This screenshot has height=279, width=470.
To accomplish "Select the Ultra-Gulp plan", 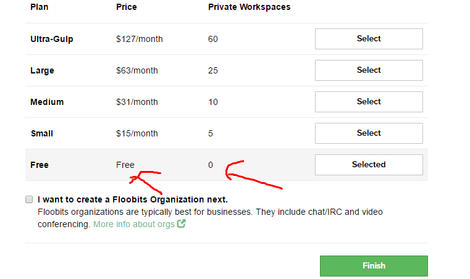I will (x=369, y=39).
